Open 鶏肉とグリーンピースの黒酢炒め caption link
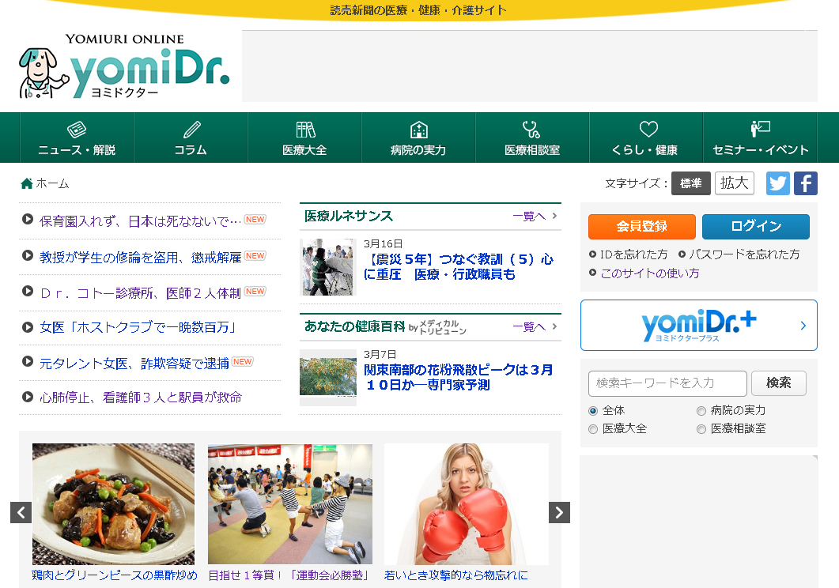839x588 pixels. click(x=114, y=575)
